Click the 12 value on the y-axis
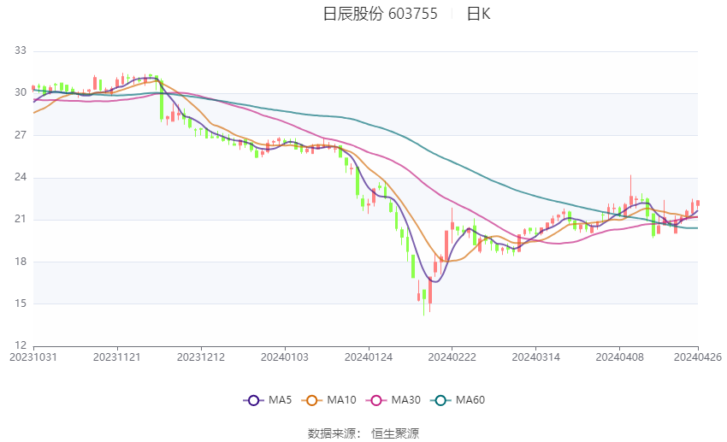 [x=21, y=345]
